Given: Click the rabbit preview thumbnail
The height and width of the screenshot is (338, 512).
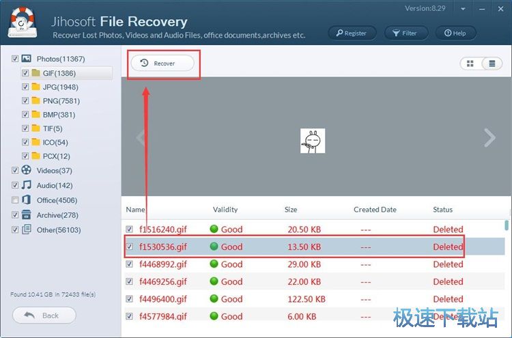Looking at the screenshot, I should 313,141.
